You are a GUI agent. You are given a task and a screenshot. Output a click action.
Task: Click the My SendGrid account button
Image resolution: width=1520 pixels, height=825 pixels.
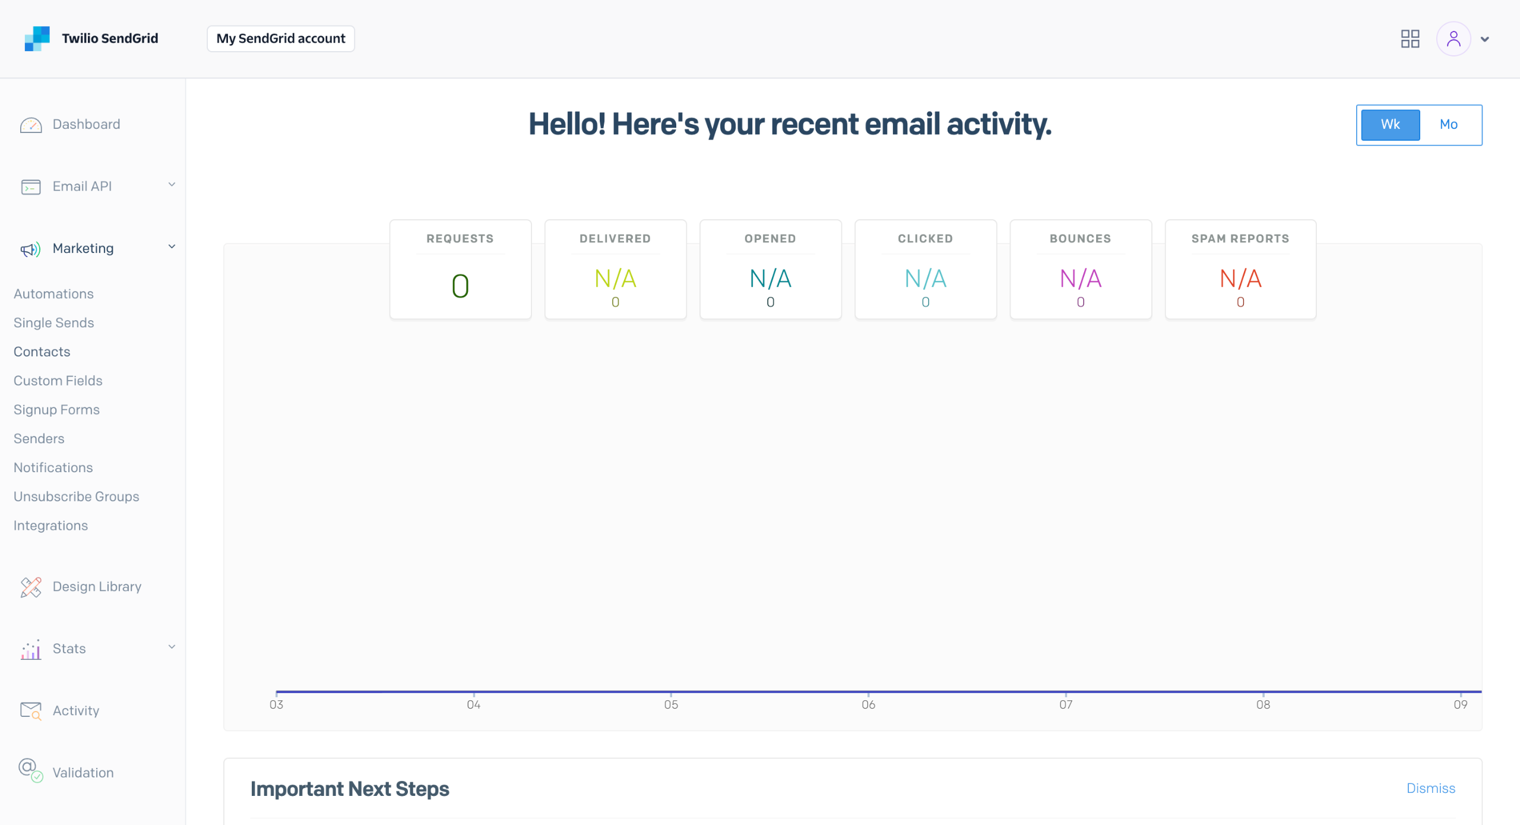pos(281,39)
